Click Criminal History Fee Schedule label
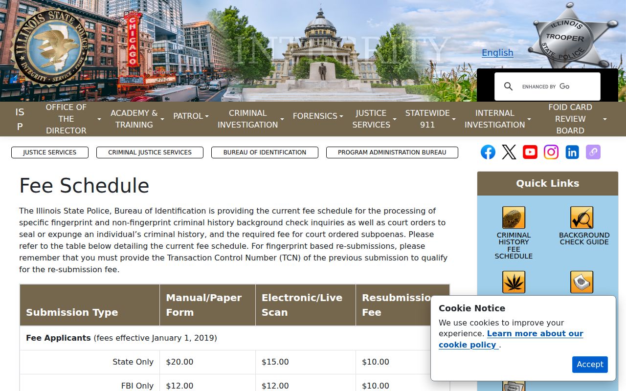 [514, 245]
